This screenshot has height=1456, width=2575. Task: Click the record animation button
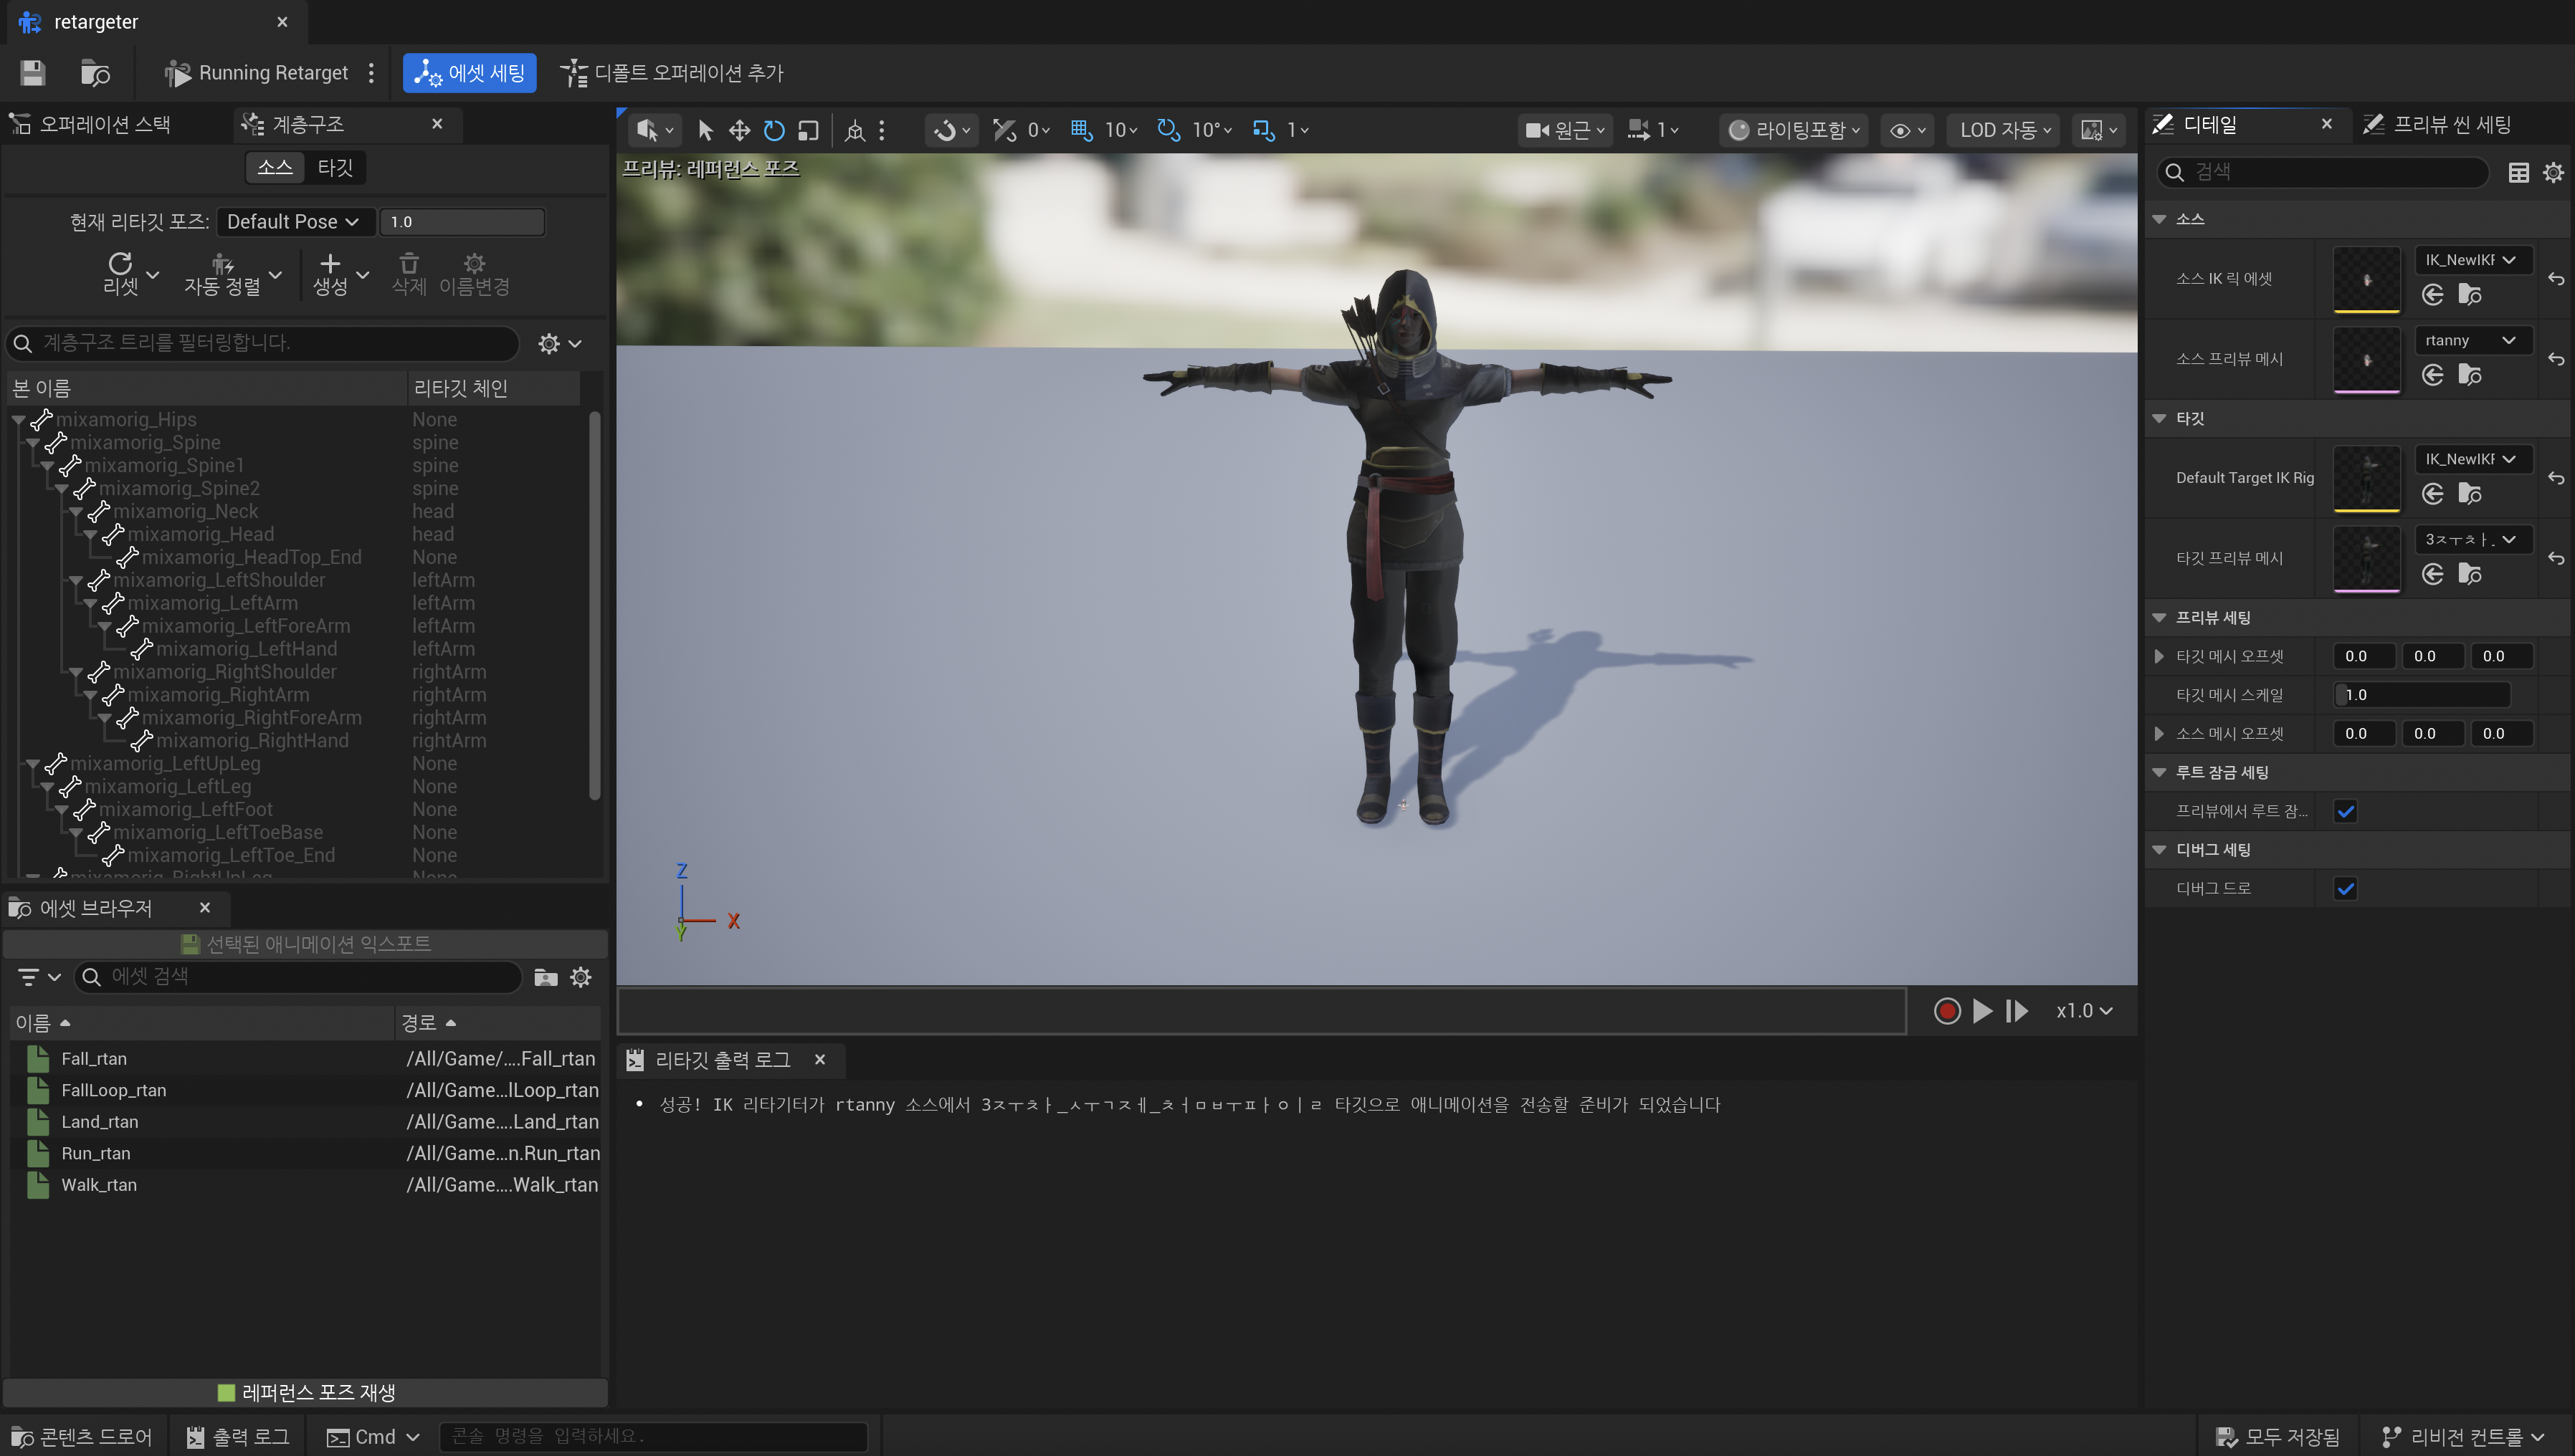coord(1947,1011)
